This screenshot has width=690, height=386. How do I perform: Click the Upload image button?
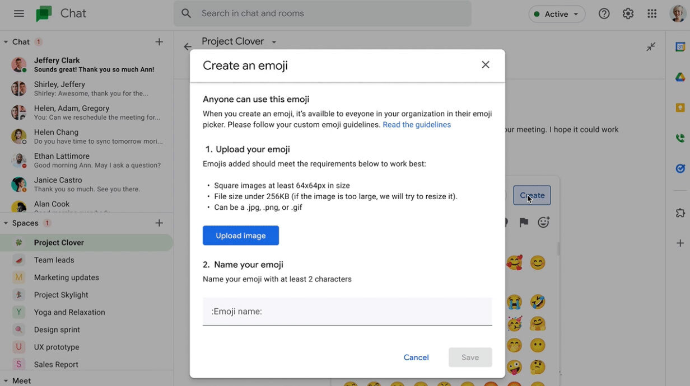tap(241, 236)
